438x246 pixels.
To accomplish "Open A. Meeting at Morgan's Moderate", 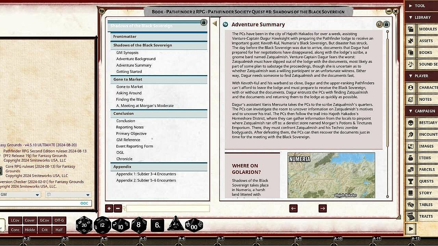I will coord(145,106).
